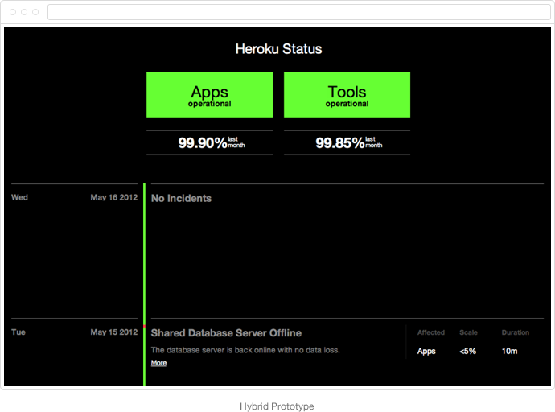
Task: Click the Affected column header
Action: click(430, 332)
